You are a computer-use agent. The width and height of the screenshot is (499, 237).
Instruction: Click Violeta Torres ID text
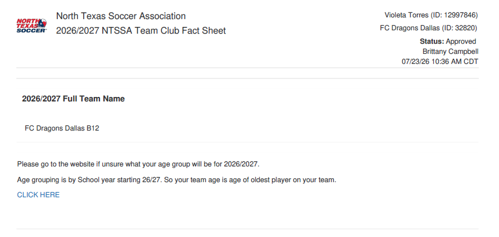point(431,15)
